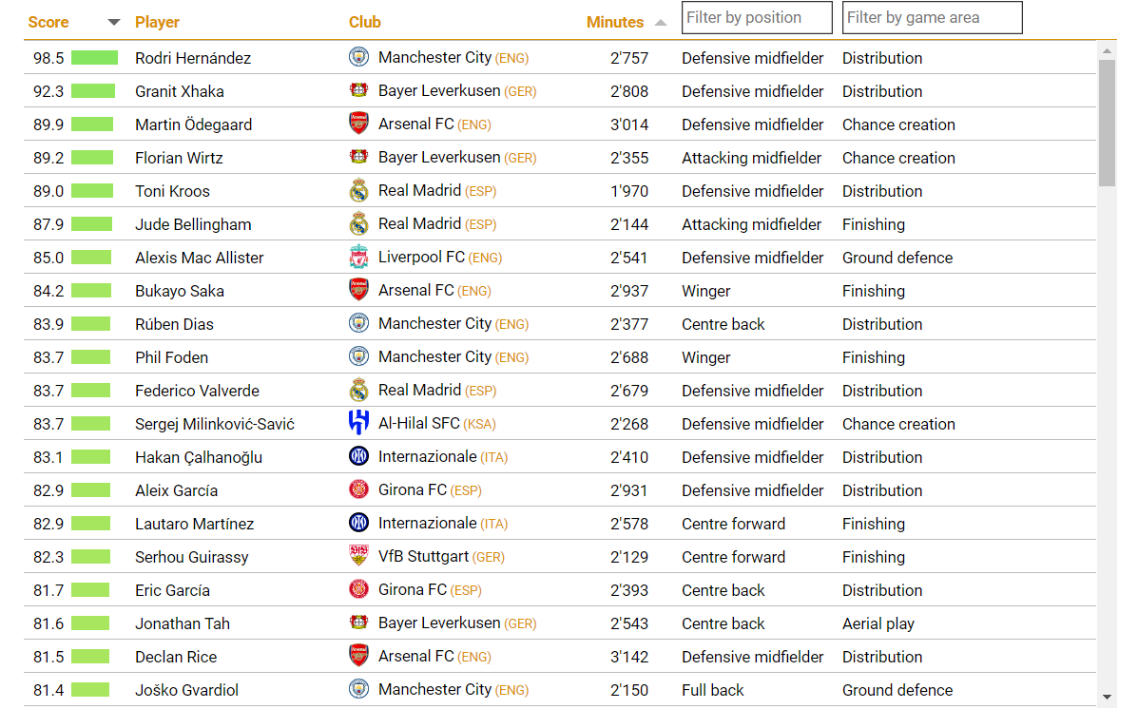Click Girona FC crest beside Aleix García
This screenshot has height=709, width=1138.
358,489
